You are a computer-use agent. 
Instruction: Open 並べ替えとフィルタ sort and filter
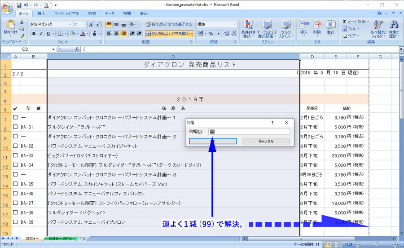pyautogui.click(x=378, y=29)
